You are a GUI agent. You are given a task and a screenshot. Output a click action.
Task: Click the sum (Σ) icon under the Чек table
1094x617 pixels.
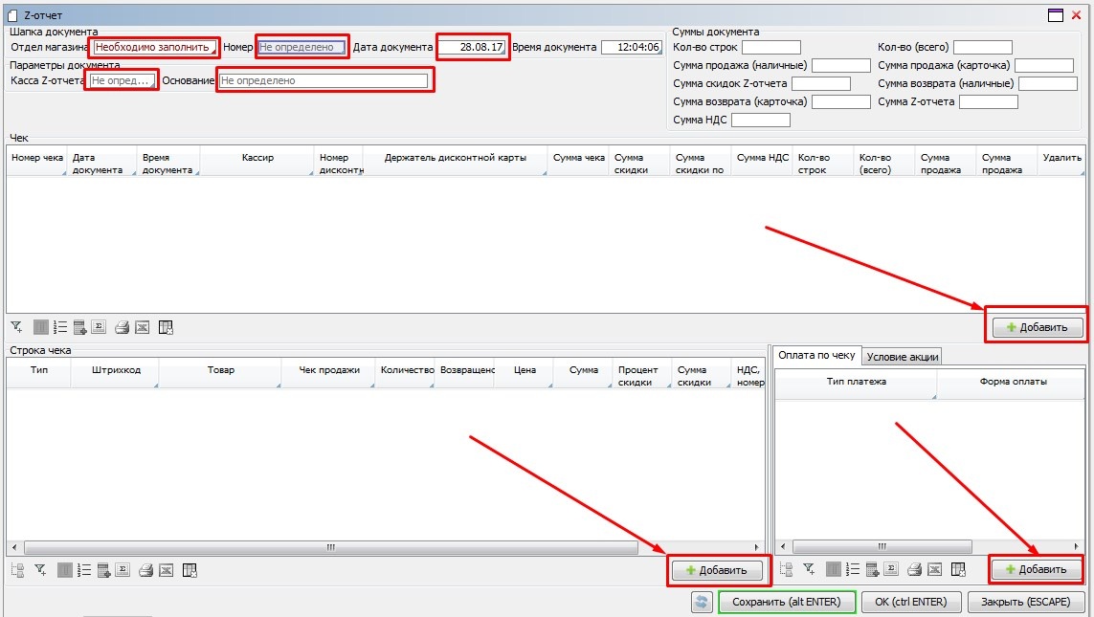(100, 327)
